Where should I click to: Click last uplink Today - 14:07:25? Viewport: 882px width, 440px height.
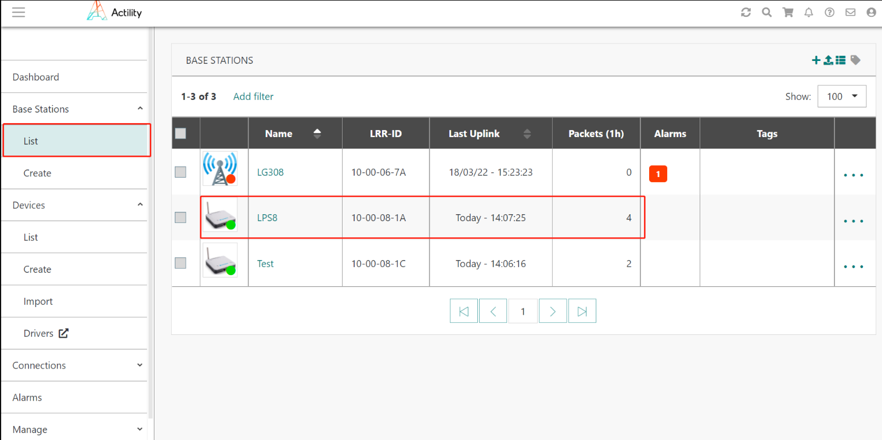[x=491, y=218]
